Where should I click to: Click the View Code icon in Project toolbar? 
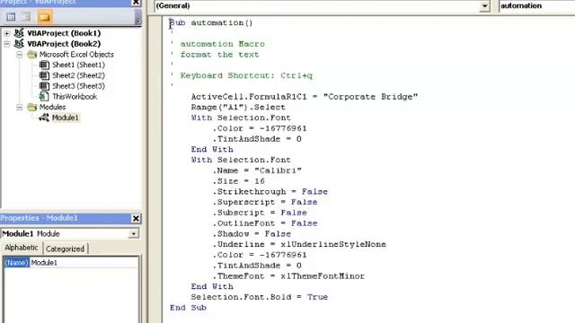(x=11, y=17)
